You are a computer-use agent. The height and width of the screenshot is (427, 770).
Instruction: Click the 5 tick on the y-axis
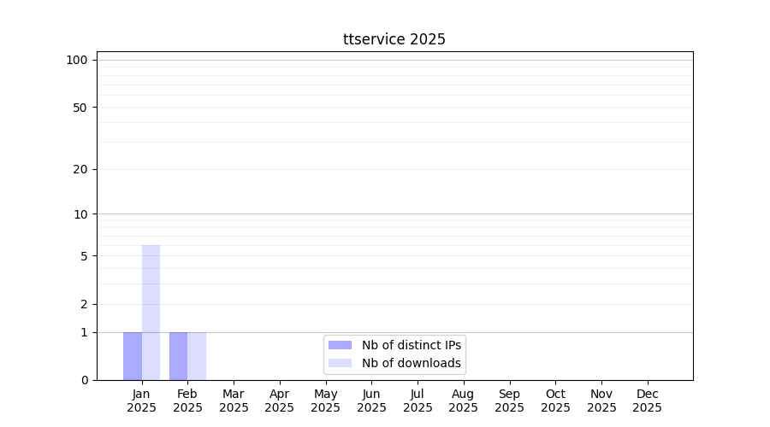tap(84, 256)
